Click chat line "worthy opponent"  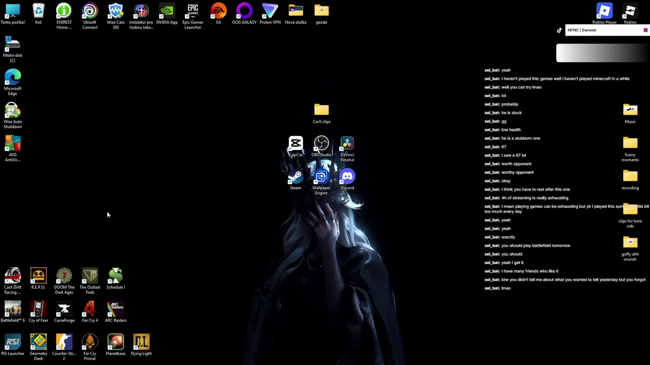click(509, 172)
